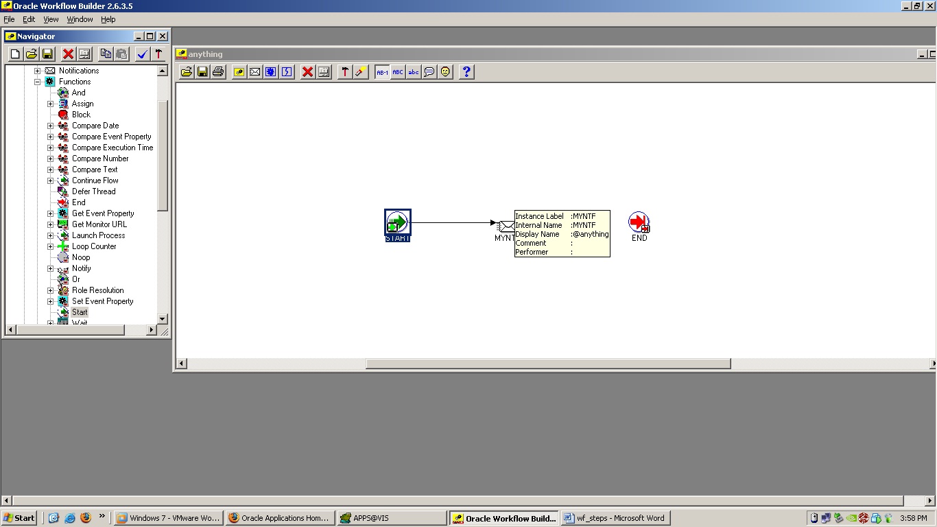Expand Assign function node
Image resolution: width=937 pixels, height=527 pixels.
[x=50, y=104]
